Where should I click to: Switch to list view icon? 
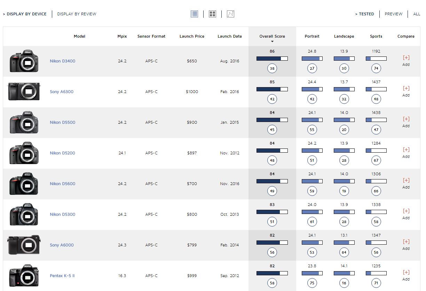coord(194,14)
